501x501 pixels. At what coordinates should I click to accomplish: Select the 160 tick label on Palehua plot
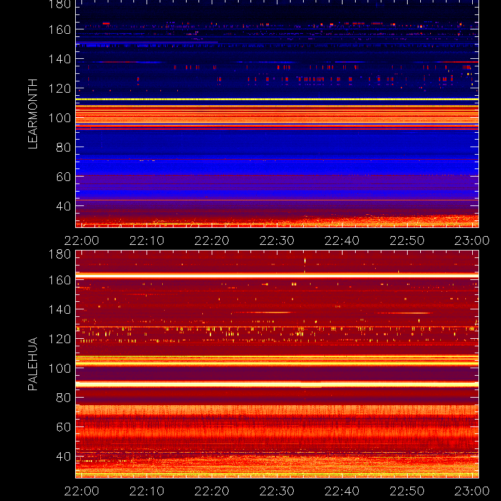click(x=59, y=280)
